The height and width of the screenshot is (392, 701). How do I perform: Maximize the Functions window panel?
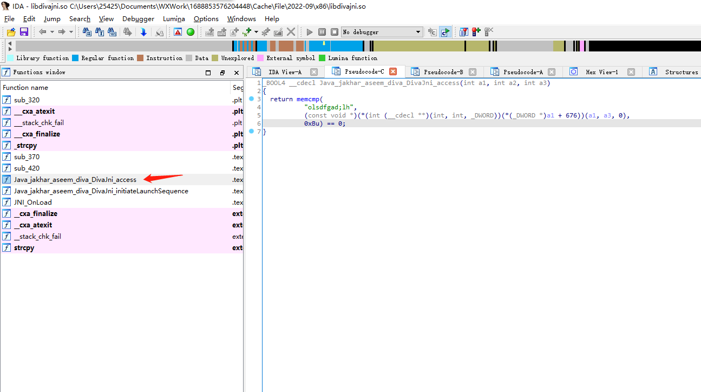tap(208, 73)
